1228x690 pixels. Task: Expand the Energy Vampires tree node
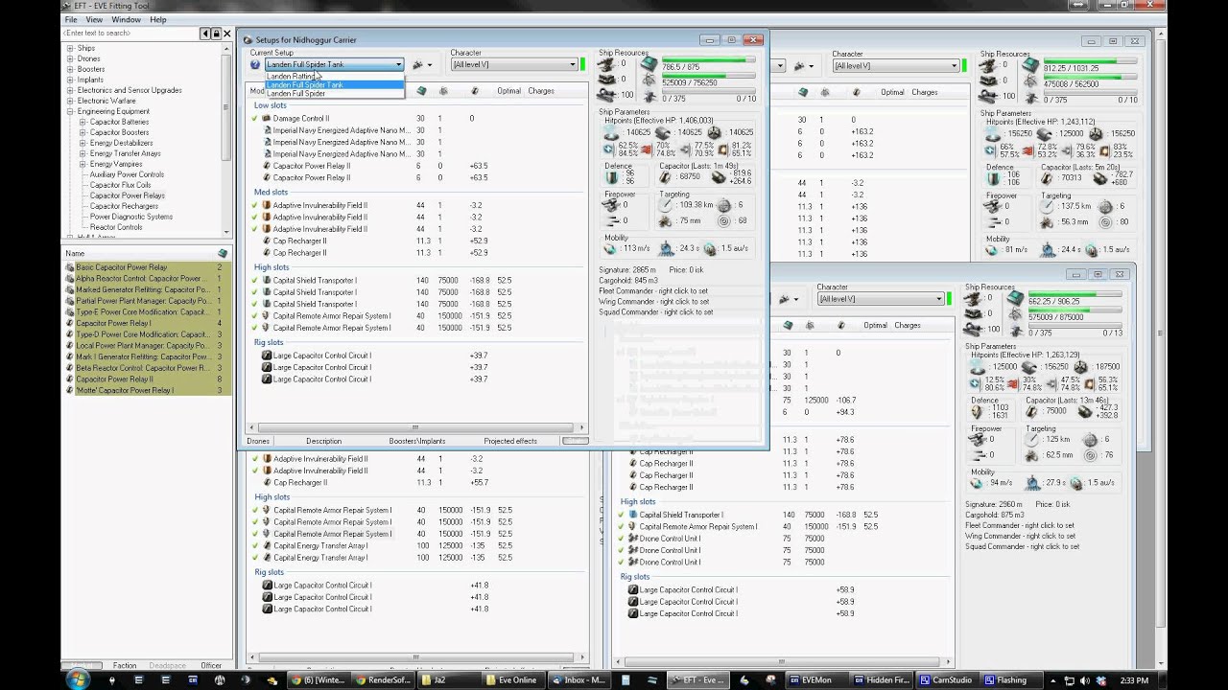[83, 164]
